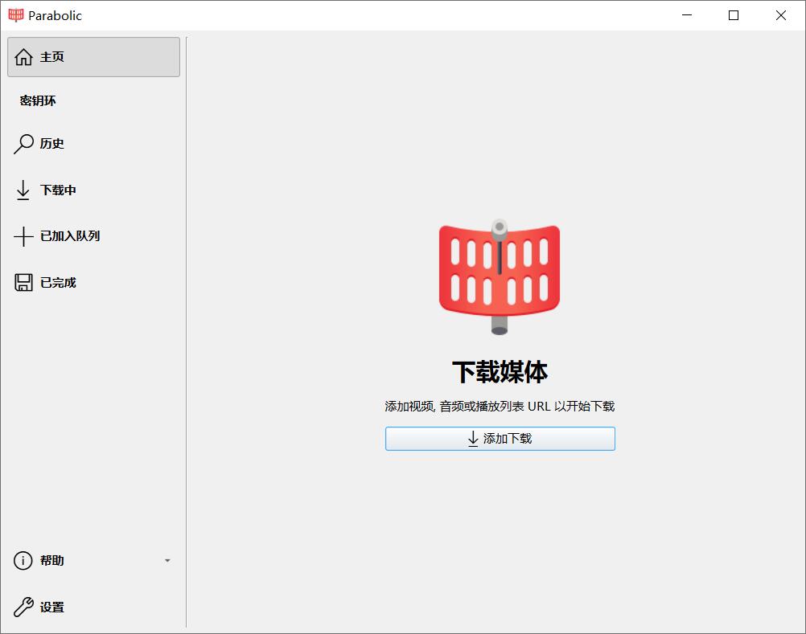The height and width of the screenshot is (634, 806).
Task: Expand the 帮助 dropdown arrow
Action: point(167,561)
